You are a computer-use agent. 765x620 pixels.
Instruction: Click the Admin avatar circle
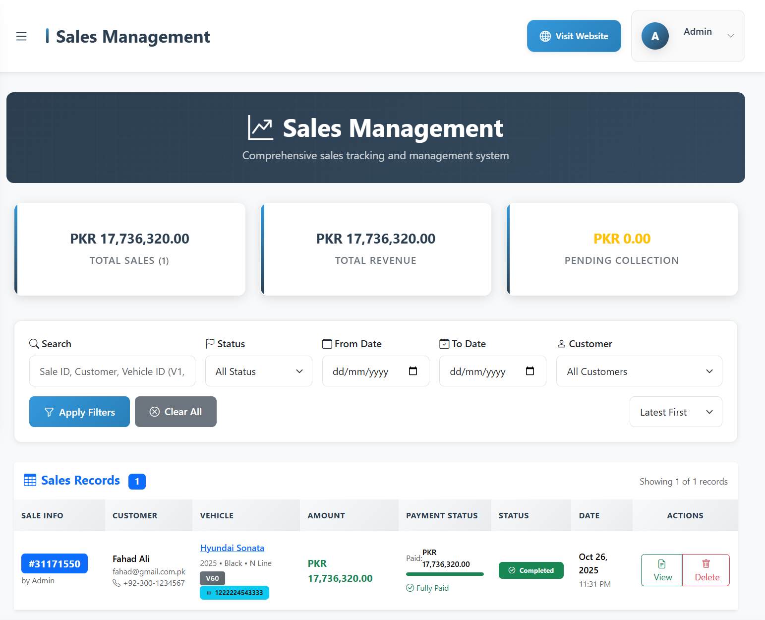[654, 36]
